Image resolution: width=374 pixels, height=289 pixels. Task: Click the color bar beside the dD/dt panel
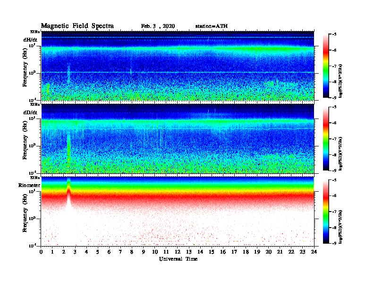tap(325, 139)
